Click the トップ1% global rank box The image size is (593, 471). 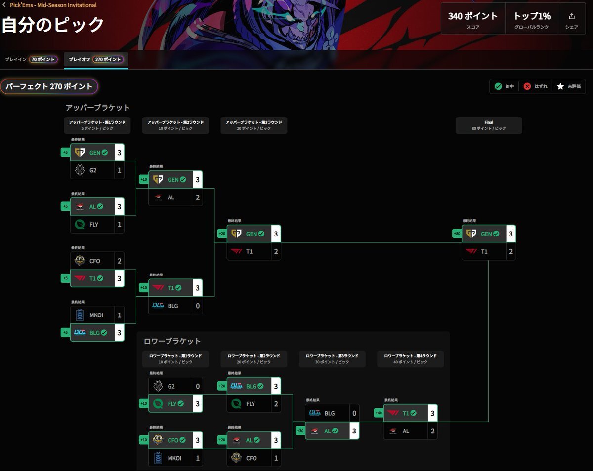tap(532, 19)
